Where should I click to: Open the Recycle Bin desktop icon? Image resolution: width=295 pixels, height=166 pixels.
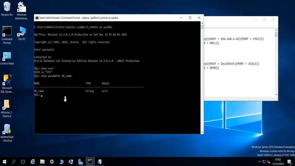(7, 9)
